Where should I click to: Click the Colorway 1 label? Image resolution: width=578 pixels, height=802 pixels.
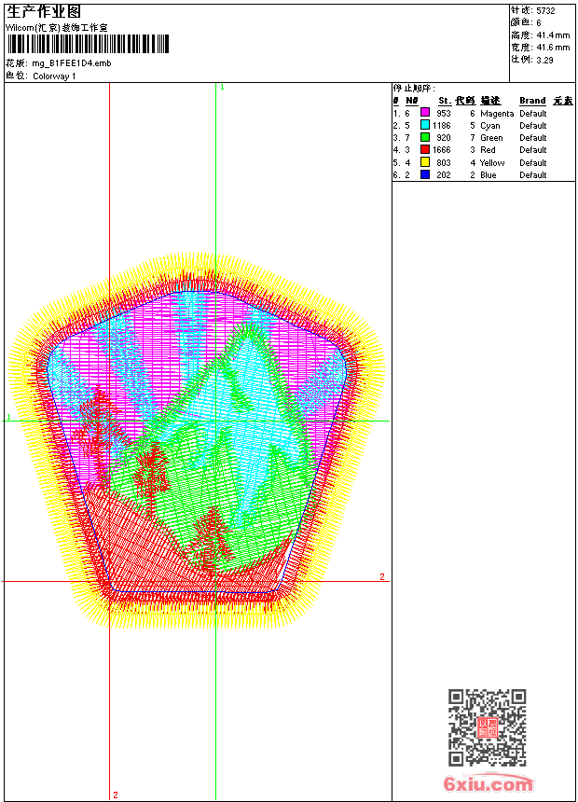click(54, 76)
